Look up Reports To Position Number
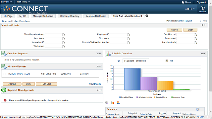 pos(129,42)
